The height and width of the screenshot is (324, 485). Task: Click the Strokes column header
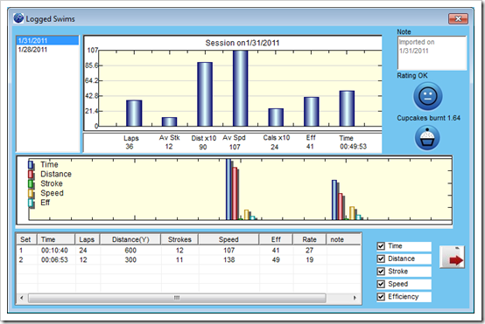[x=179, y=239]
